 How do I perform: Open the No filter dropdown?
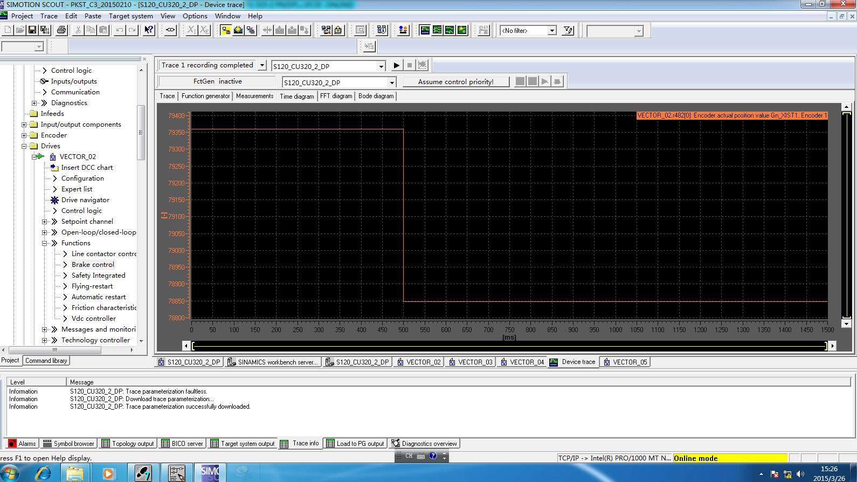[552, 31]
